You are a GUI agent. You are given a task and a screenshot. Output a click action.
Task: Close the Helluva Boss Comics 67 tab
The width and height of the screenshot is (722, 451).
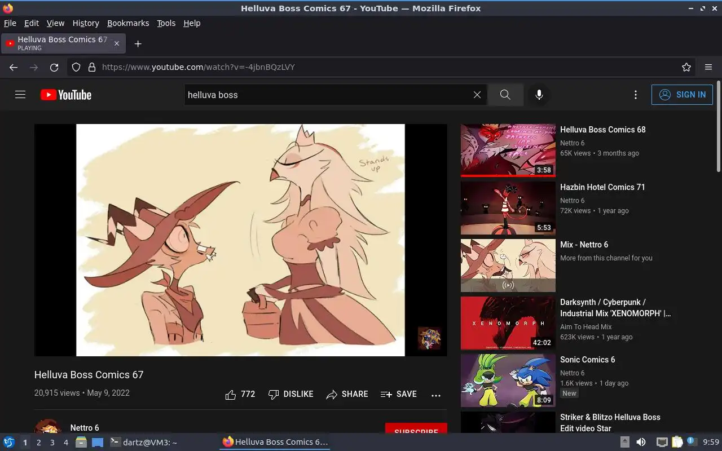[117, 43]
